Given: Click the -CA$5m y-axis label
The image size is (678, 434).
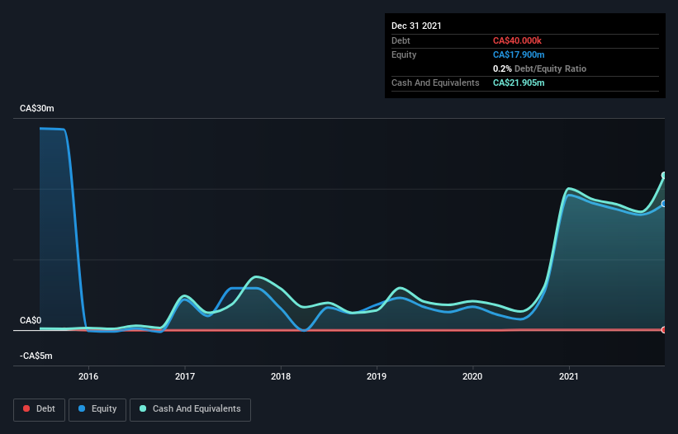Looking at the screenshot, I should pos(36,356).
